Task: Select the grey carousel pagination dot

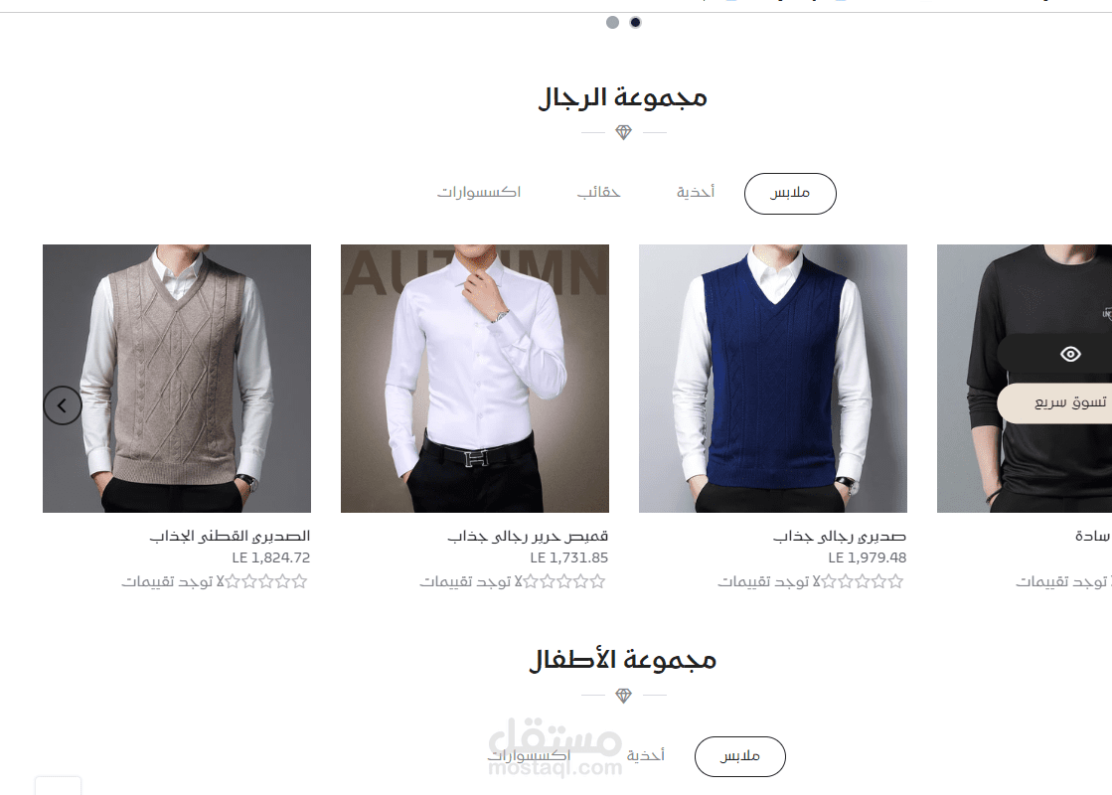Action: coord(613,23)
